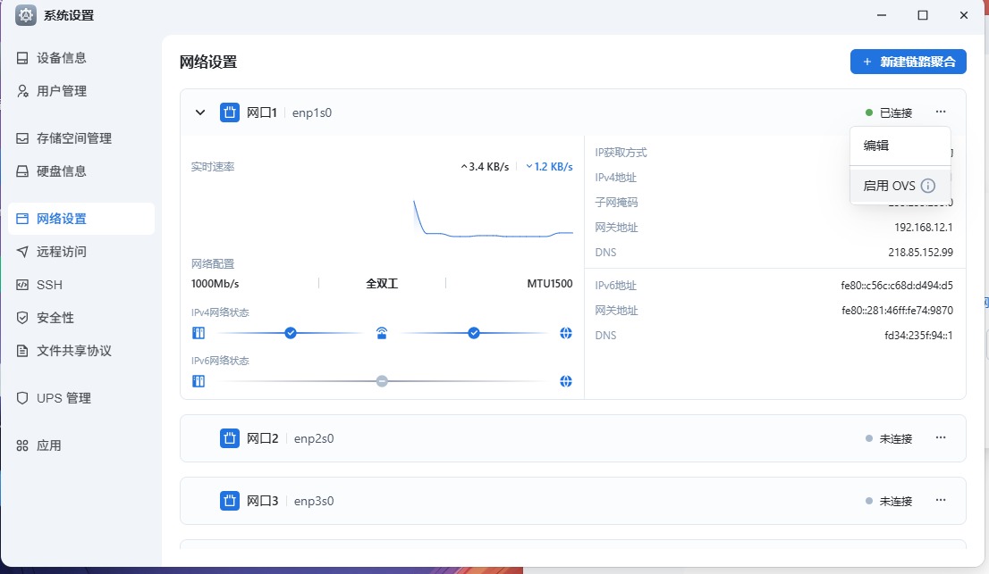Click the device icon in IPv6网络状态 row

(199, 381)
